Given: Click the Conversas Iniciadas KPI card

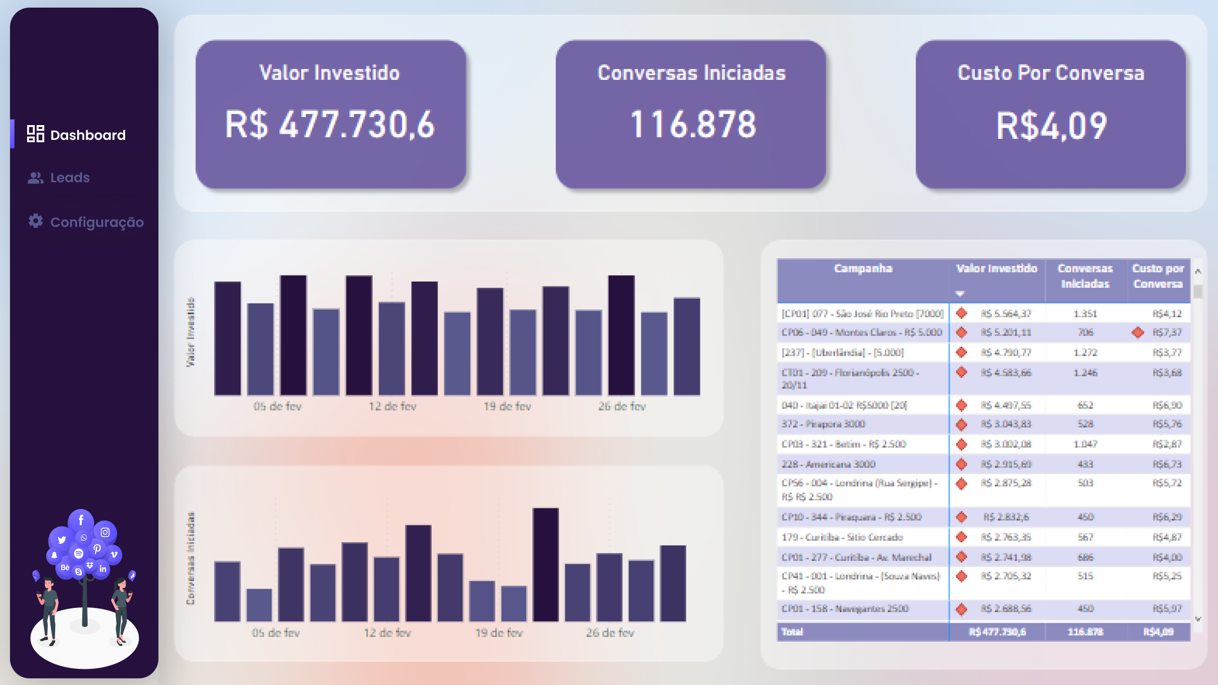Looking at the screenshot, I should tap(691, 114).
